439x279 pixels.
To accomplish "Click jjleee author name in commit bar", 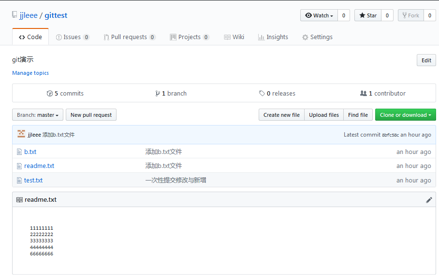I will (34, 135).
